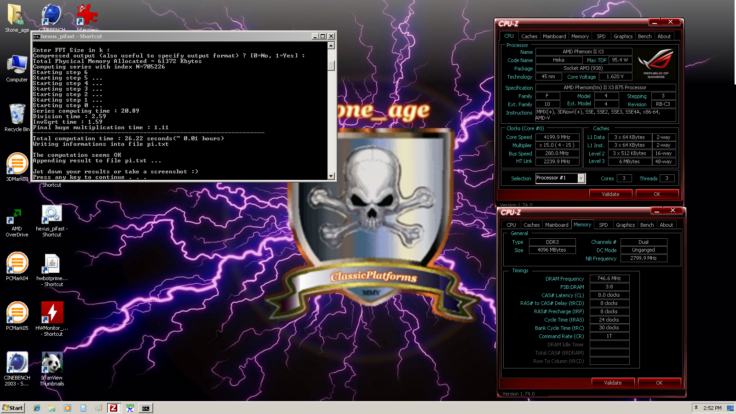
Task: Open the Caches tab in upper CPU-Z
Action: point(529,36)
